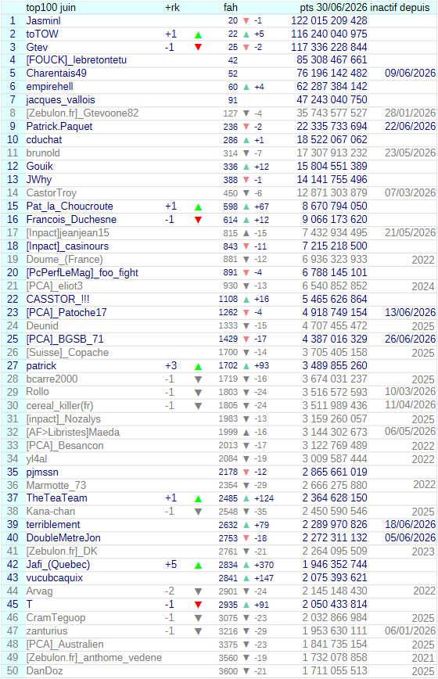
Task: Click green rank arrow for Jafi_(Quebec)
Action: click(x=198, y=565)
